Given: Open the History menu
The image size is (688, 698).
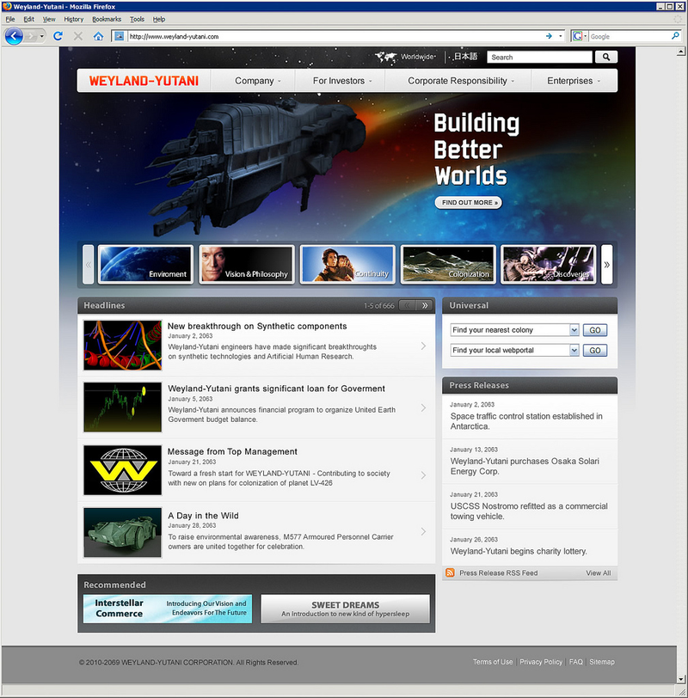Looking at the screenshot, I should pos(73,19).
